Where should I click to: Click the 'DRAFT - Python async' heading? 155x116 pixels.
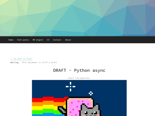click(x=79, y=70)
